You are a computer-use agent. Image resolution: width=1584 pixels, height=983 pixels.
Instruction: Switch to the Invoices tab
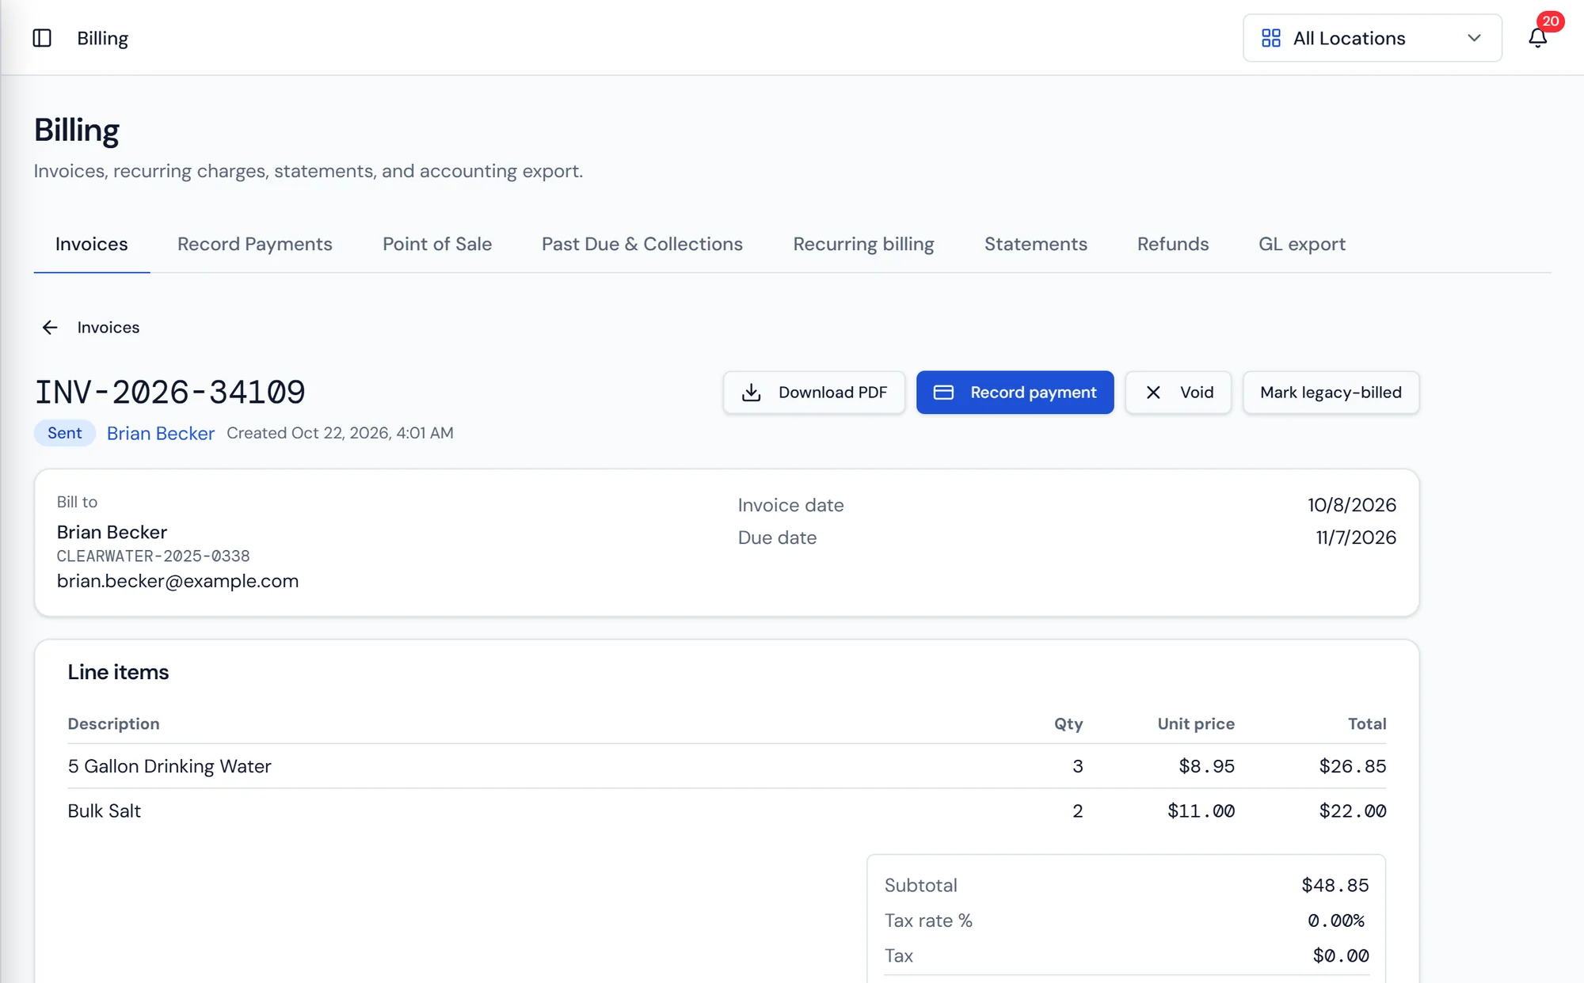pos(92,244)
